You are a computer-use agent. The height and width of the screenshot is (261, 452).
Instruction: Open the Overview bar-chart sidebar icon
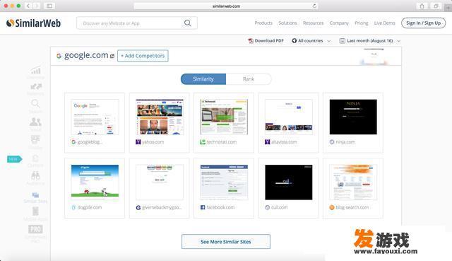pyautogui.click(x=36, y=70)
